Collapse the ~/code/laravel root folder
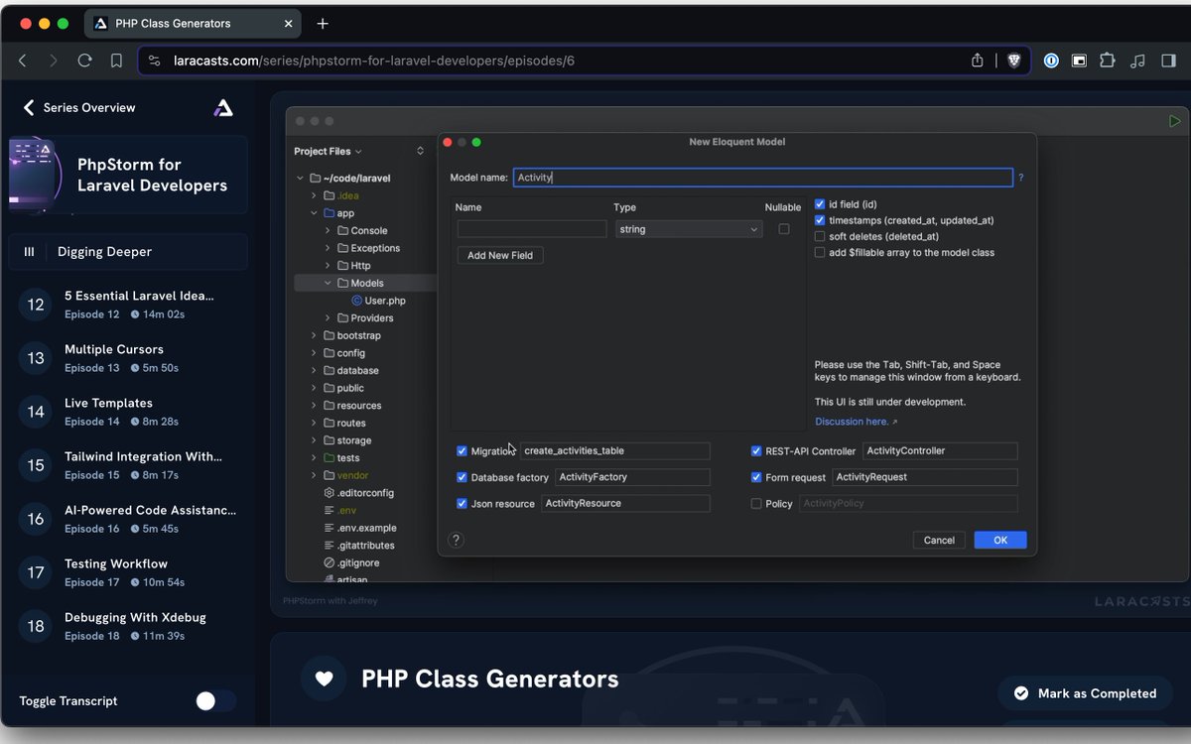 pos(300,179)
